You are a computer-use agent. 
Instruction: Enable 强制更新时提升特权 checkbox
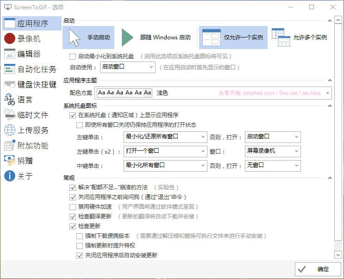tap(80, 246)
